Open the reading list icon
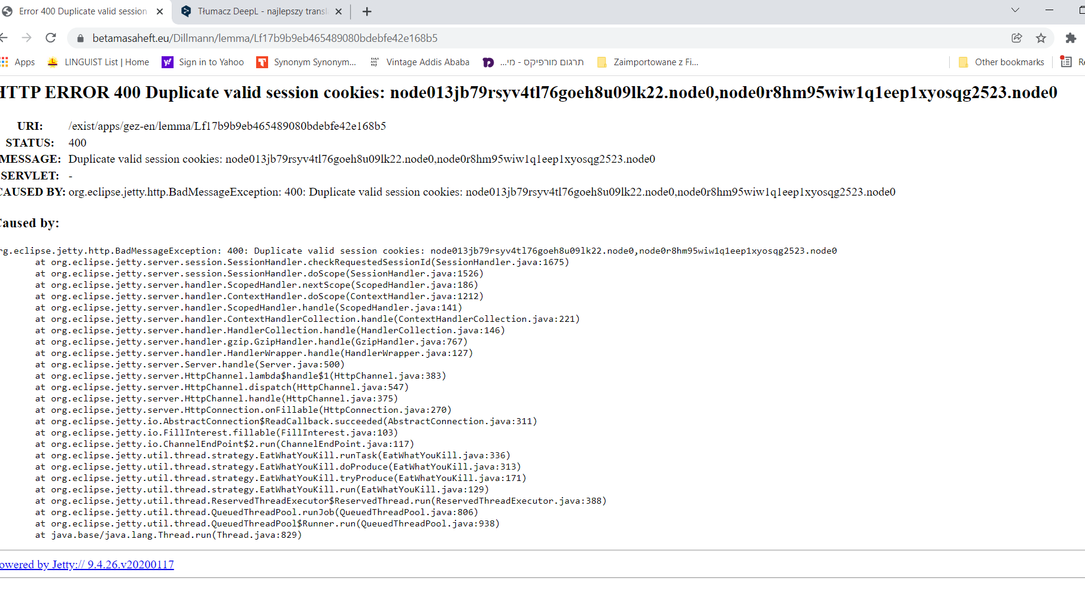The width and height of the screenshot is (1085, 609). (1066, 62)
